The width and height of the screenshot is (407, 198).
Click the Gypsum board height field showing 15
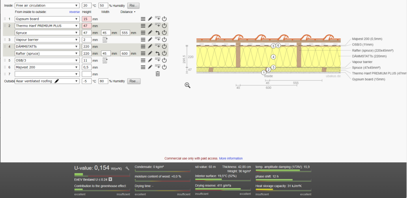86,19
